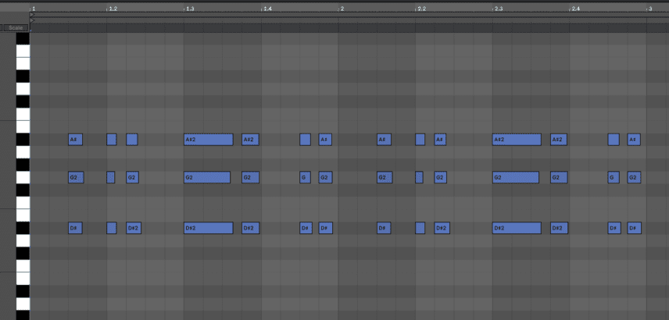Select the long D#2 note in bar 1
The height and width of the screenshot is (320, 669).
click(x=209, y=228)
